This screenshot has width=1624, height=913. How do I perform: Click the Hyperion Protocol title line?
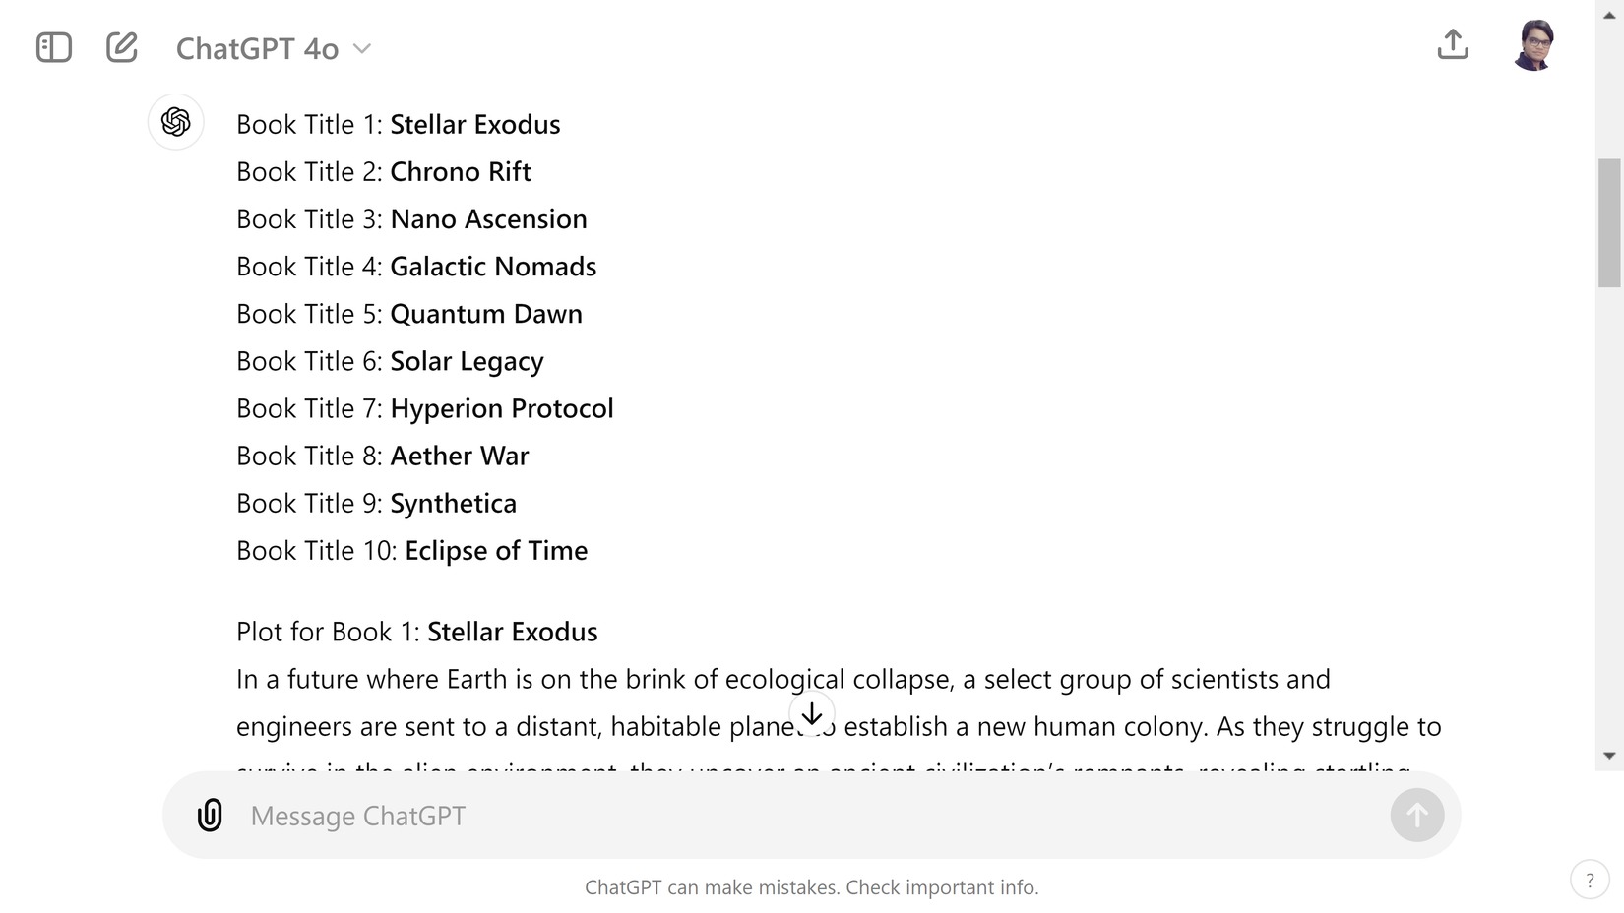pos(425,408)
